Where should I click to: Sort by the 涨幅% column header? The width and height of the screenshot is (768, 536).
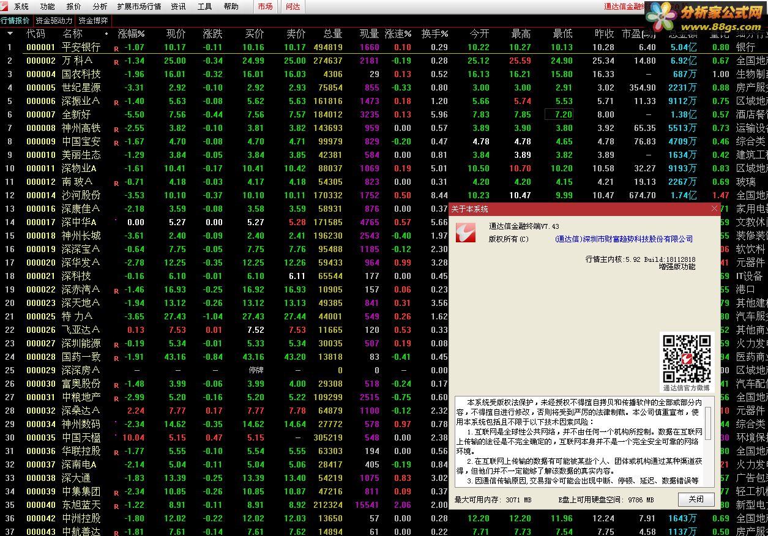coord(132,34)
